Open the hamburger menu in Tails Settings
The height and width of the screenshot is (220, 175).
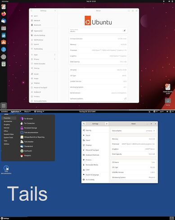tap(107, 124)
